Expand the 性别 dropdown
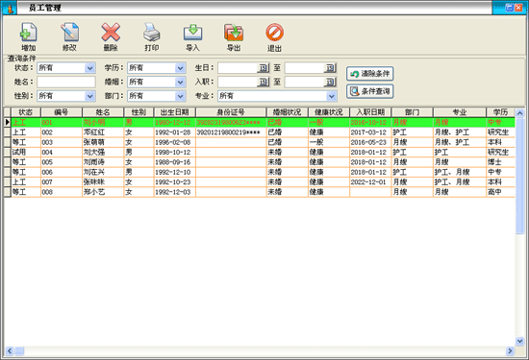 (x=89, y=96)
